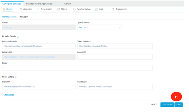This screenshot has width=189, height=112.
Task: Click the SAVE button
Action: tap(179, 105)
